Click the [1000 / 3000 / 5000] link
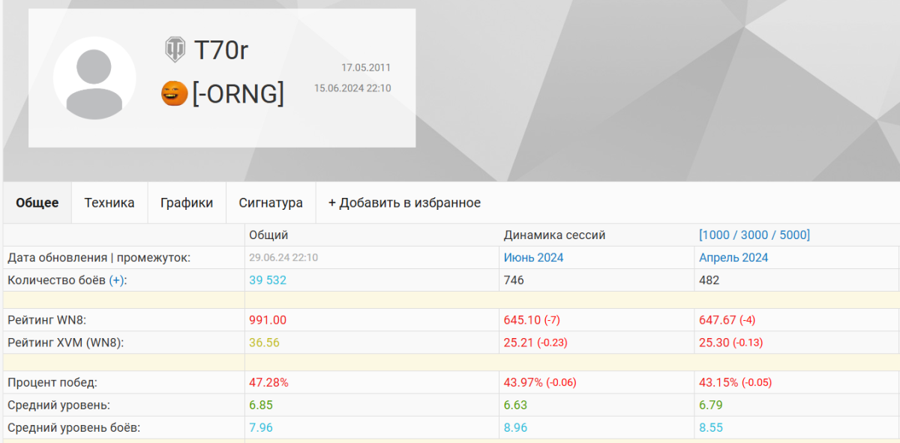This screenshot has width=900, height=443. (754, 235)
